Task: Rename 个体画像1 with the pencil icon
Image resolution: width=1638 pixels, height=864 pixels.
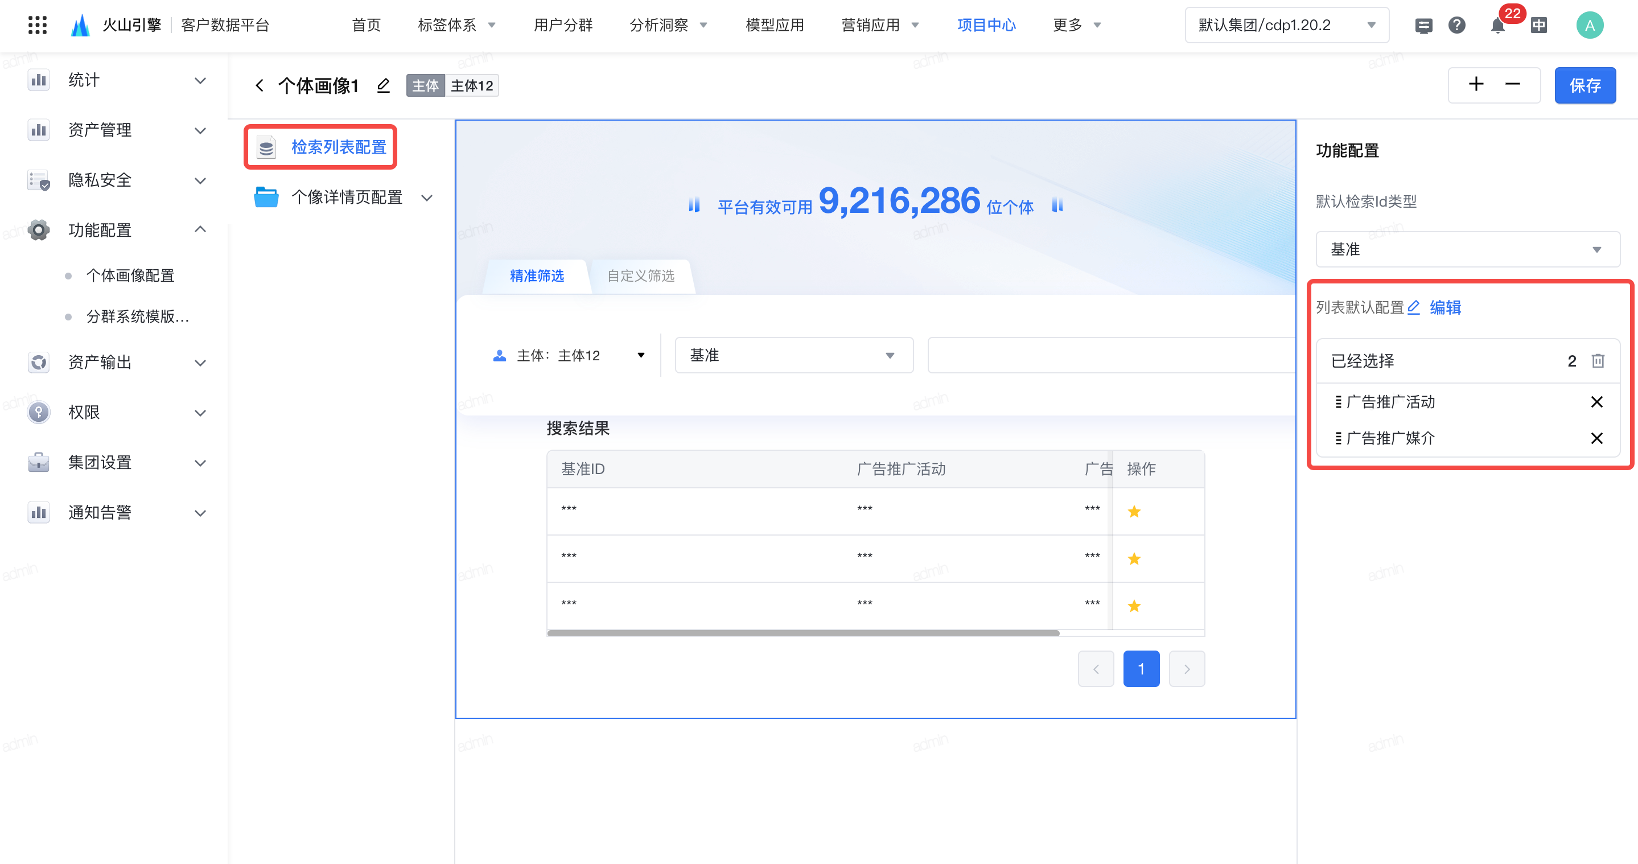Action: pos(383,85)
